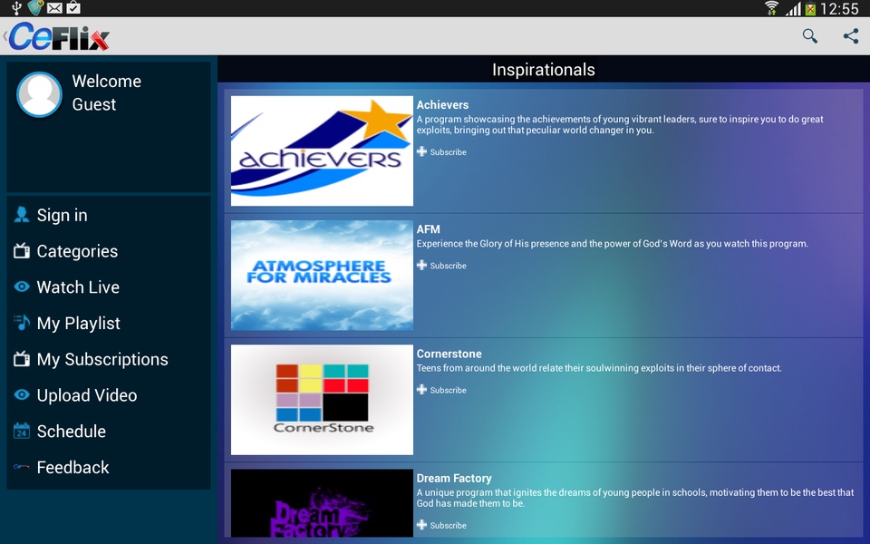
Task: Subscribe to the Dream Factory channel
Action: coord(441,525)
